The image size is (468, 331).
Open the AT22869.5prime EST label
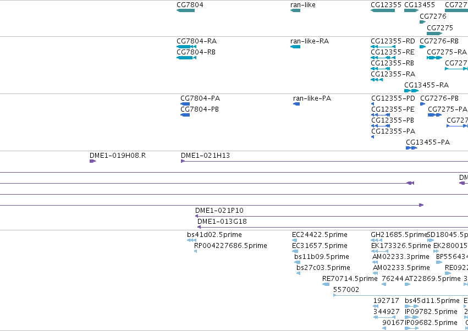[x=432, y=278]
